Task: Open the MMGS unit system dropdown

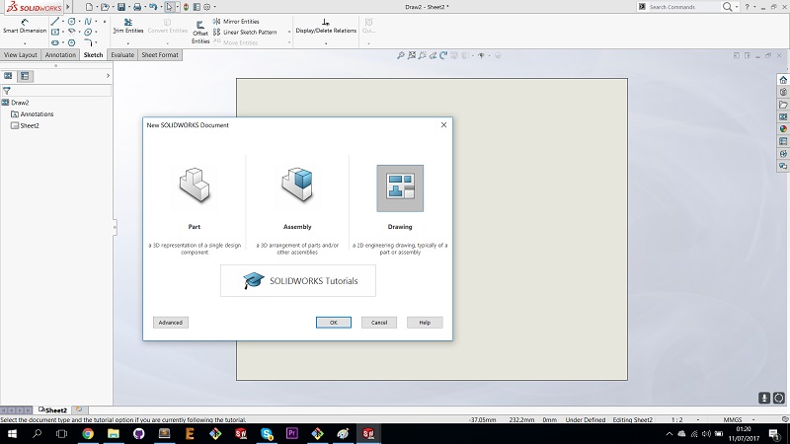Action: click(x=754, y=419)
